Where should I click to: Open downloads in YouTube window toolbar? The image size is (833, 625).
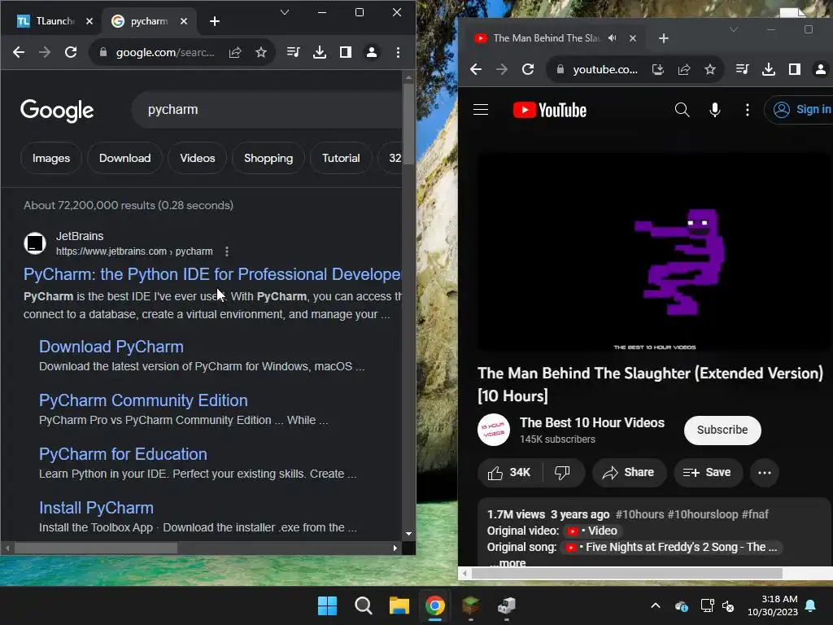pos(768,69)
